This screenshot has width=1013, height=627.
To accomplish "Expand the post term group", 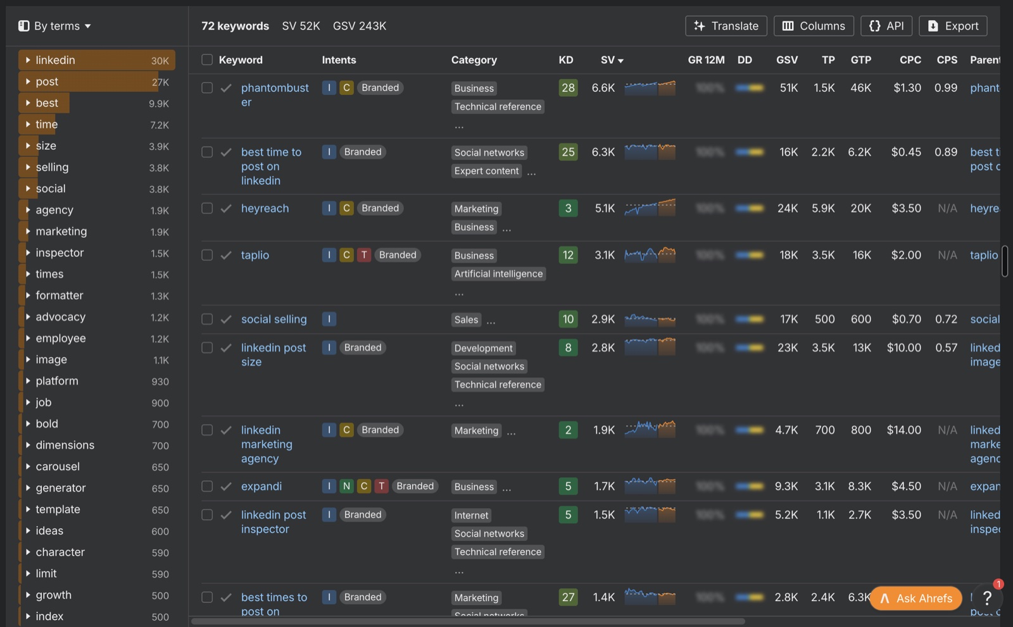I will point(28,82).
